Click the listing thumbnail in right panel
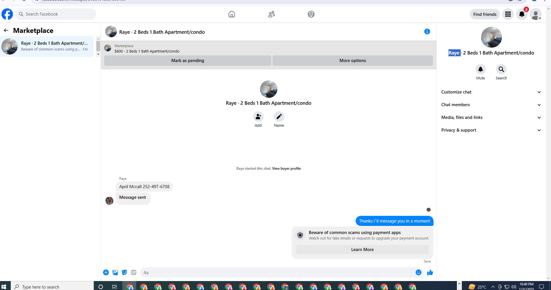This screenshot has height=290, width=551. coord(492,37)
